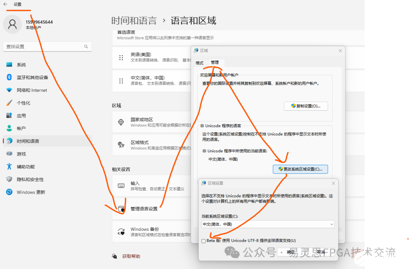409x269 pixels.
Task: Switch to the 管理 tab
Action: click(x=215, y=63)
